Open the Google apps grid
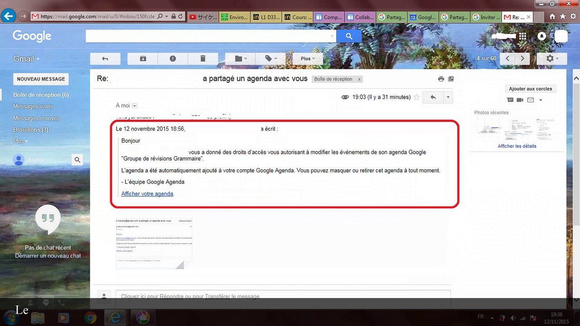 [x=523, y=36]
